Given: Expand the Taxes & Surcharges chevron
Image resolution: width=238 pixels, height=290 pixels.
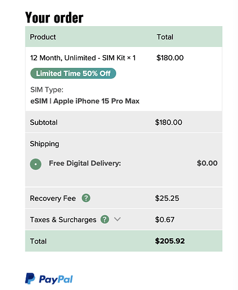Looking at the screenshot, I should (x=117, y=219).
